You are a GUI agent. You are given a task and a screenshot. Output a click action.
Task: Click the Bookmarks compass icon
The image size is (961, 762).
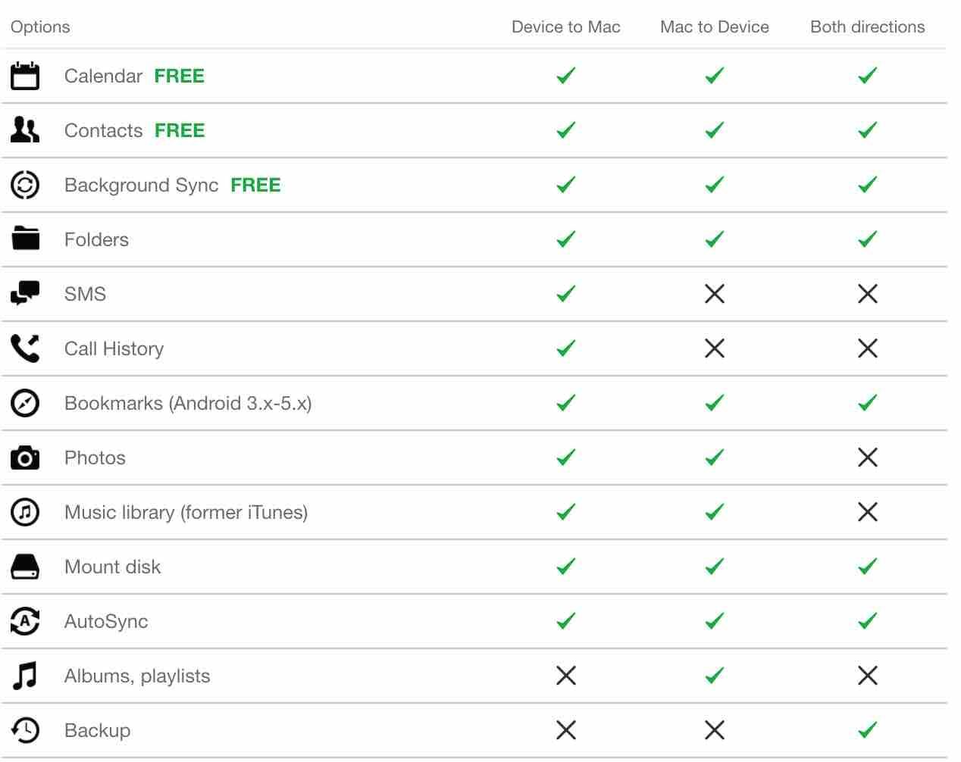tap(25, 403)
